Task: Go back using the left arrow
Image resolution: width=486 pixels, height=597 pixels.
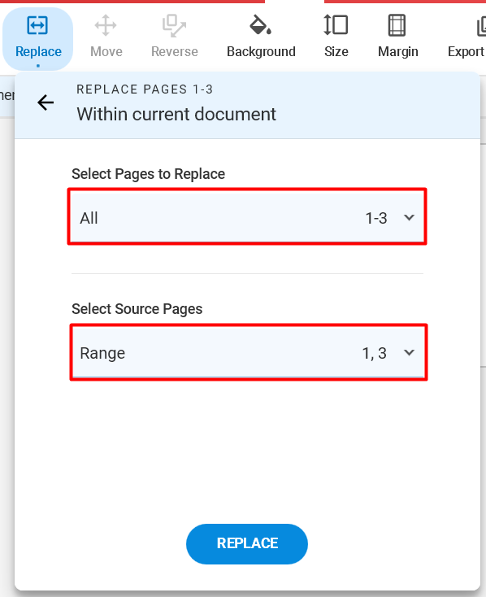Action: [x=46, y=102]
